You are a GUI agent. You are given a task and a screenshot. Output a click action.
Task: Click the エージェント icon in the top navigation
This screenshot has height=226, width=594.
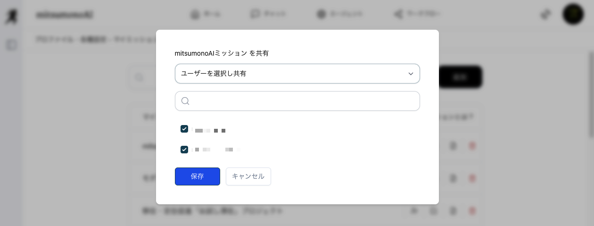tap(322, 14)
